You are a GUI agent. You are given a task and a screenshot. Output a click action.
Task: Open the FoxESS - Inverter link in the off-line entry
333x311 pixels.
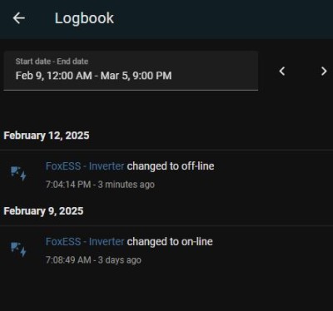(x=85, y=166)
